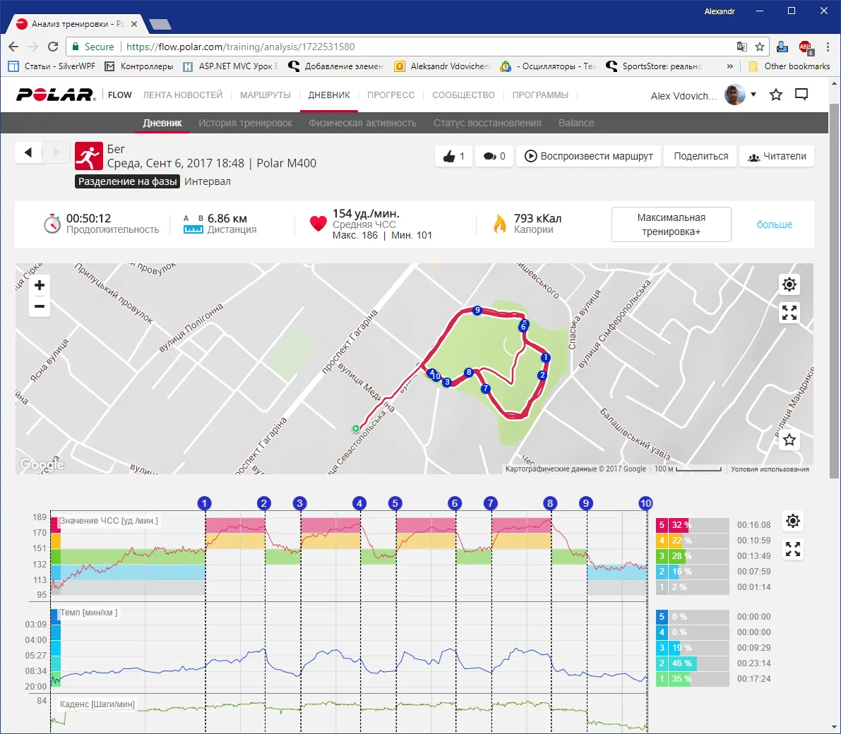Zoom in on the route map
841x734 pixels.
coord(40,285)
